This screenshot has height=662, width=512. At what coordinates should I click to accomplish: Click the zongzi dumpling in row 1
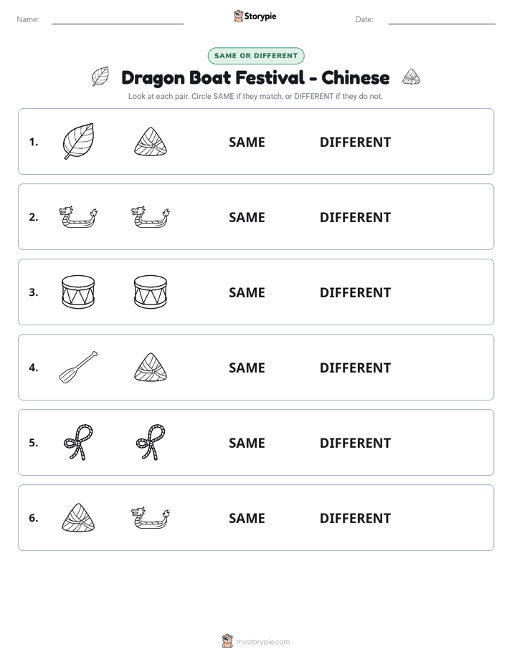coord(151,141)
